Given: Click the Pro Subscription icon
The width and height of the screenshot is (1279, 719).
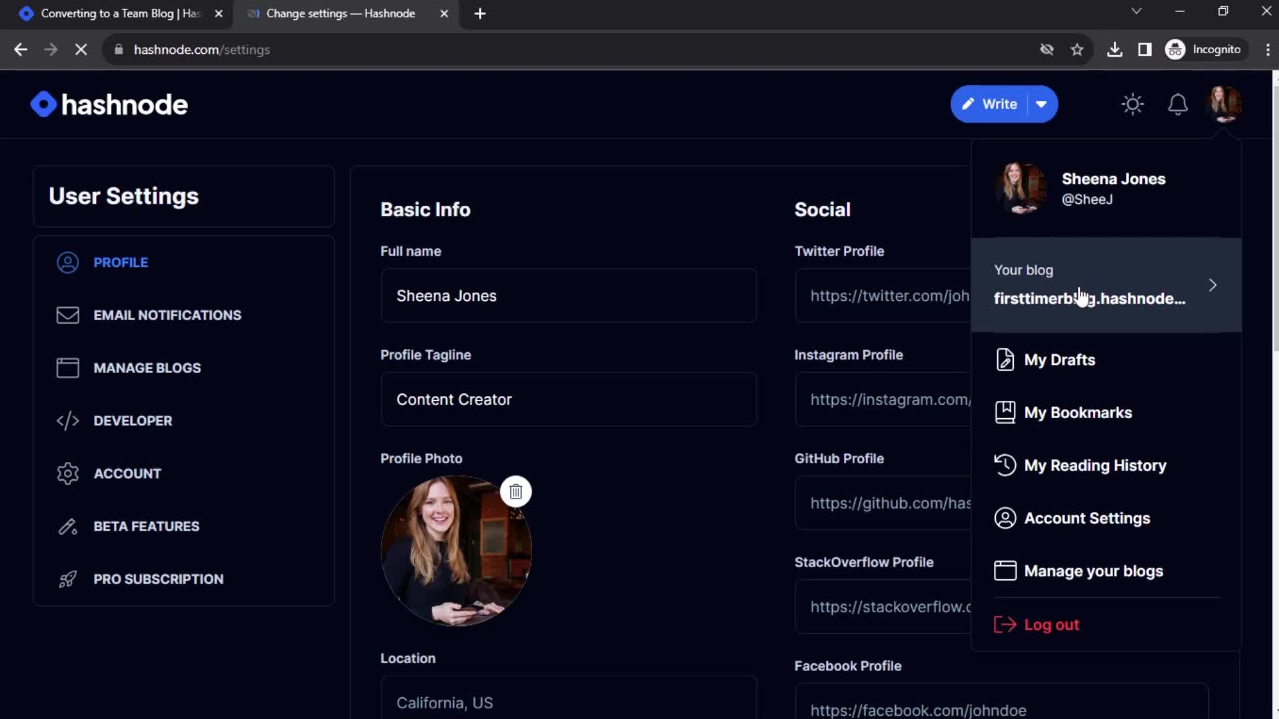Looking at the screenshot, I should [x=68, y=579].
